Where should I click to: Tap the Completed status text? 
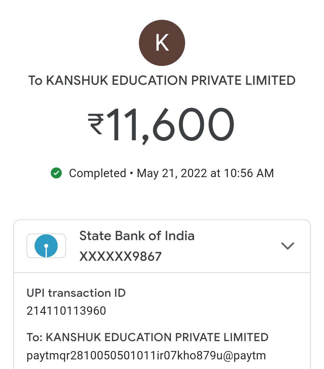97,173
